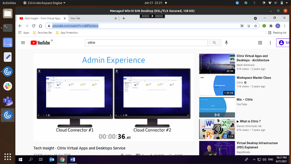Open the Reading list panel
The width and height of the screenshot is (291, 164).
tap(277, 33)
